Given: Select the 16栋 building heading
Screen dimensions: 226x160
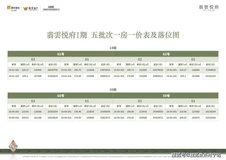Looking at the screenshot, I should tap(113, 90).
